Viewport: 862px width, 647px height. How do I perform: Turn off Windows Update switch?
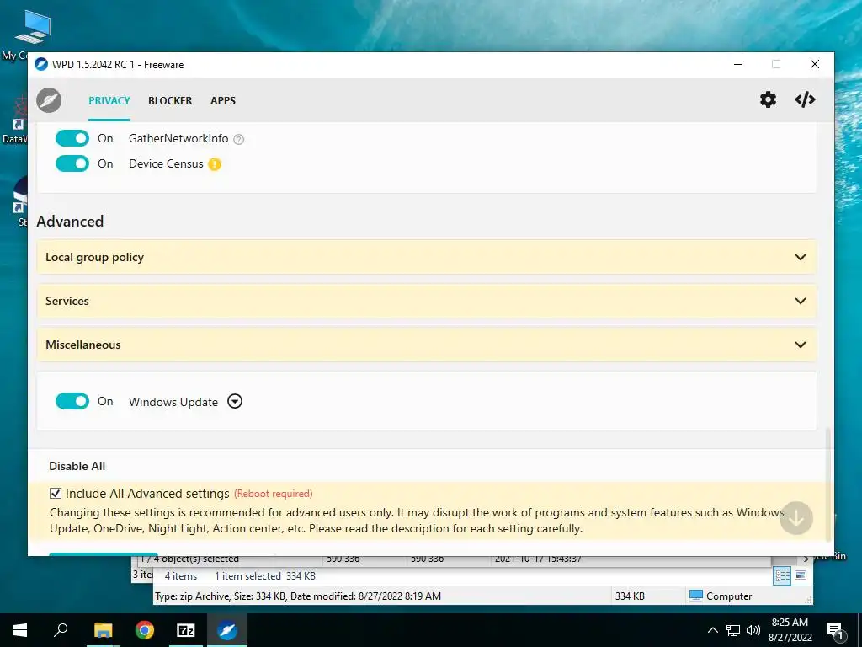[72, 402]
